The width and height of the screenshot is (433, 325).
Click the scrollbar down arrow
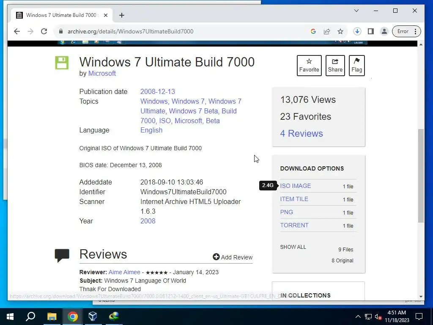[x=421, y=297]
